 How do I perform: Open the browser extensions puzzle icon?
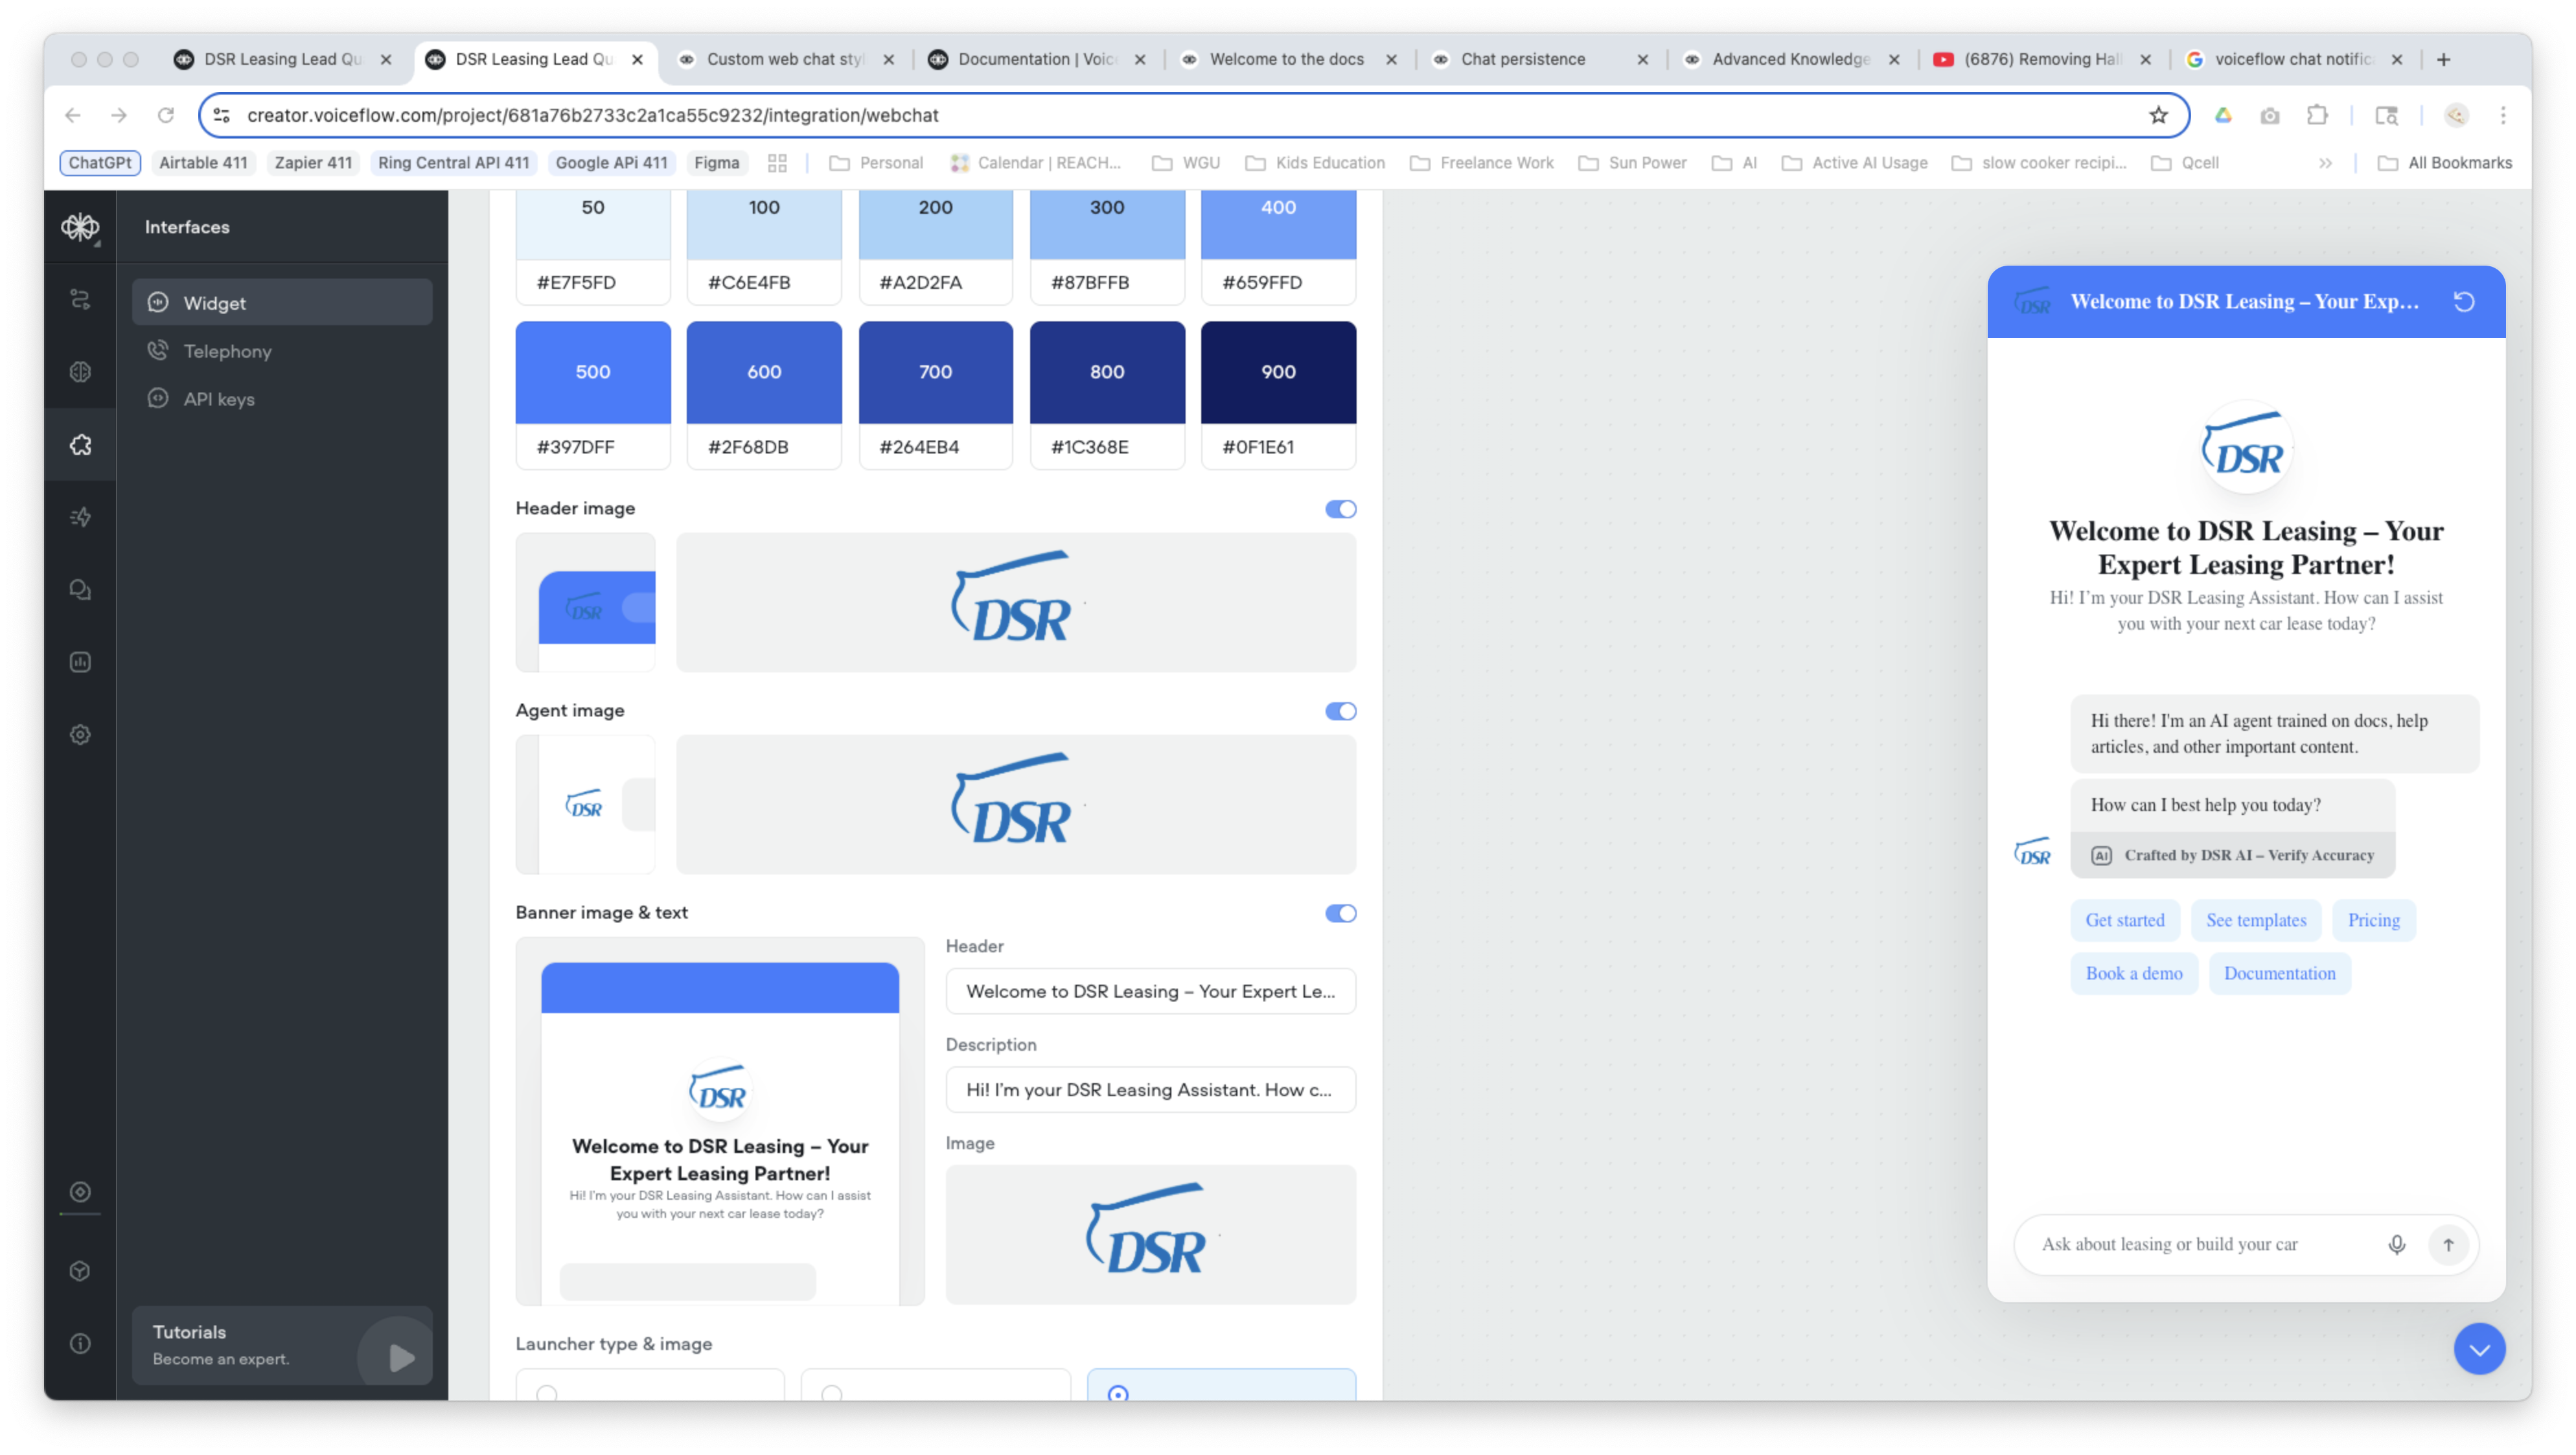pyautogui.click(x=2317, y=115)
